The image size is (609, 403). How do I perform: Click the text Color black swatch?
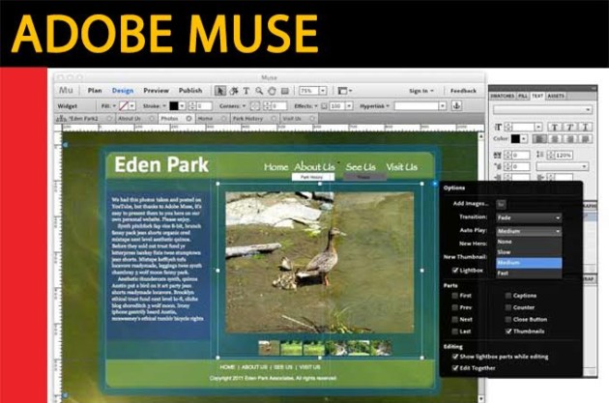pyautogui.click(x=515, y=138)
